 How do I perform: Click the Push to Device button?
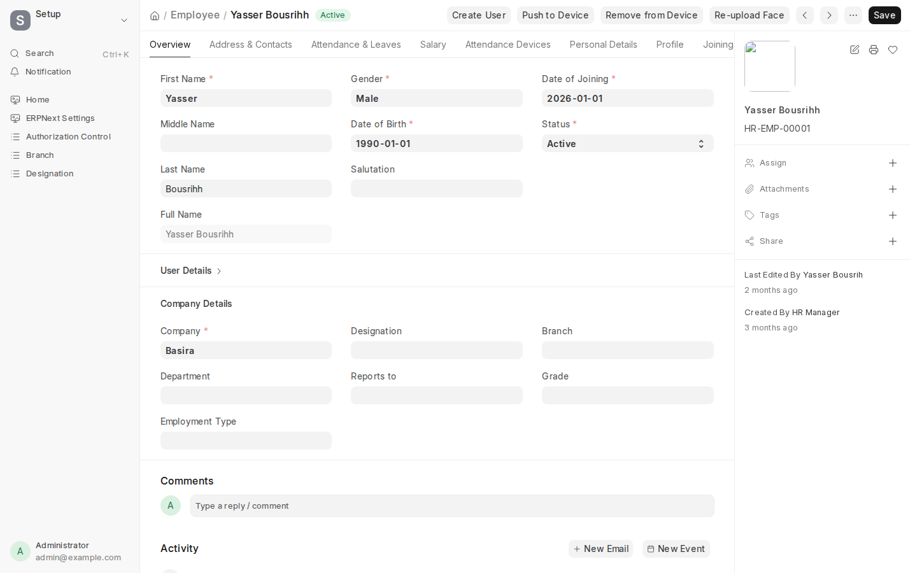(555, 15)
